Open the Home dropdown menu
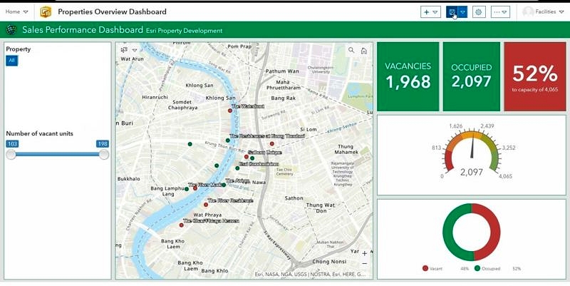The image size is (570, 286). coord(16,11)
